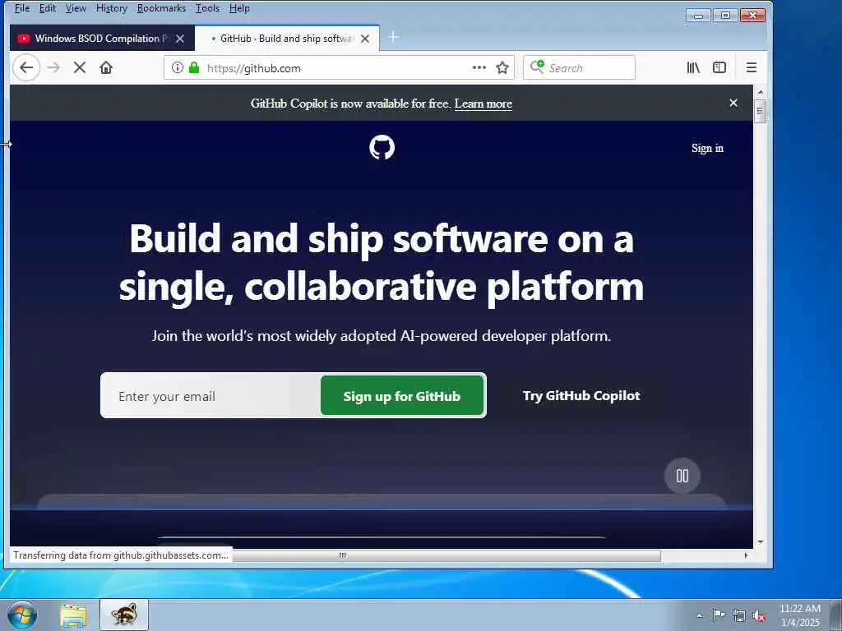The width and height of the screenshot is (842, 631).
Task: Click the scroll down arrow
Action: coord(761,542)
